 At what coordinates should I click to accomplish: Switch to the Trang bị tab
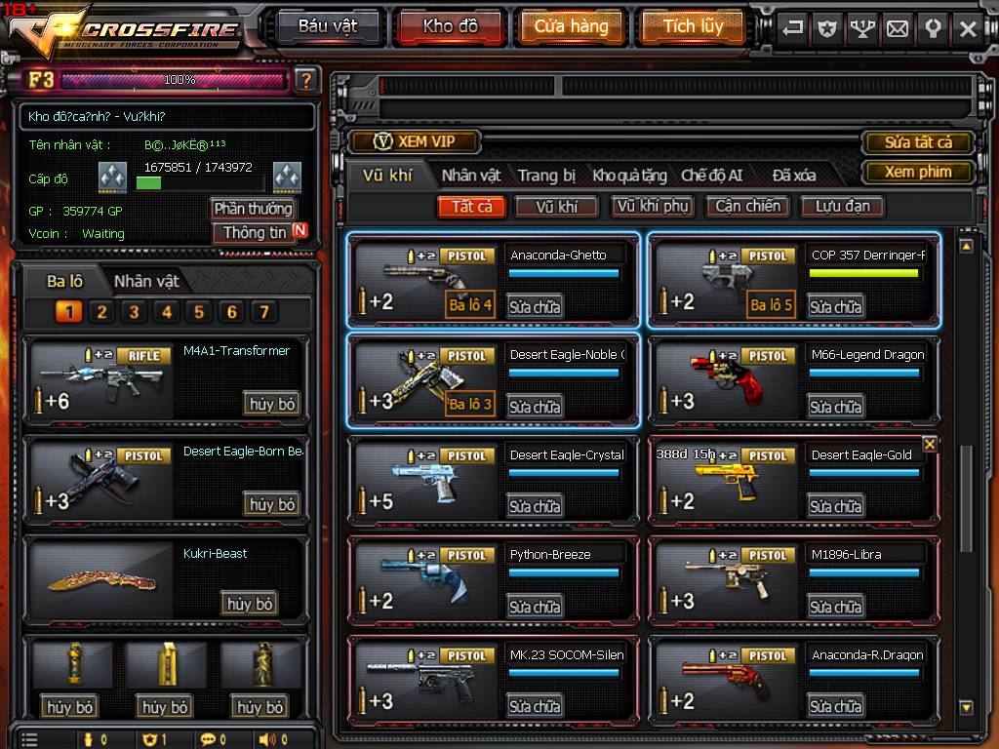pyautogui.click(x=546, y=176)
